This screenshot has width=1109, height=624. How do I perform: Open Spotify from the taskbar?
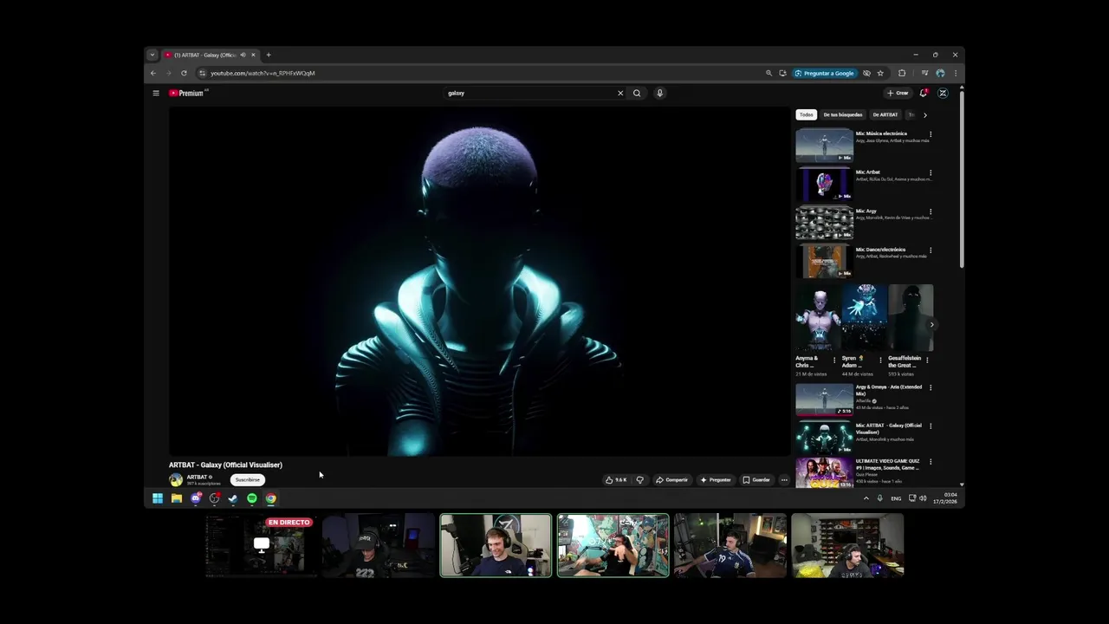[252, 498]
